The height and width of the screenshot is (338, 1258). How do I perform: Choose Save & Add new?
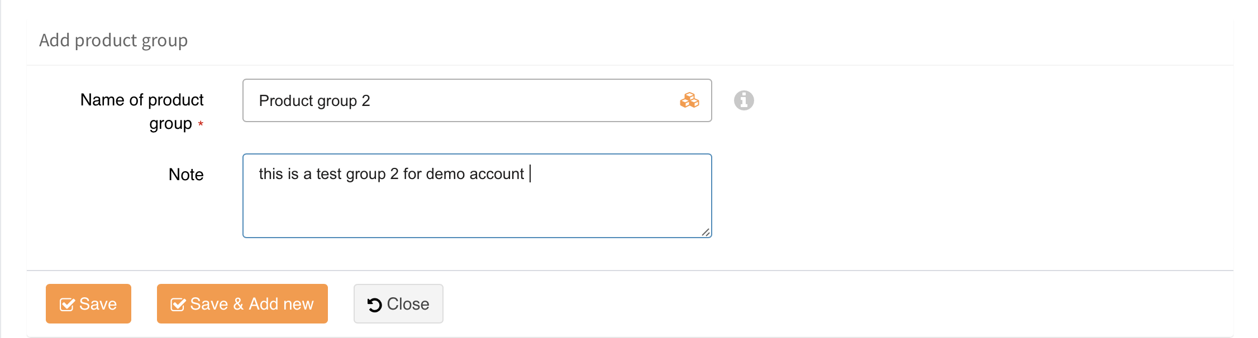coord(242,304)
